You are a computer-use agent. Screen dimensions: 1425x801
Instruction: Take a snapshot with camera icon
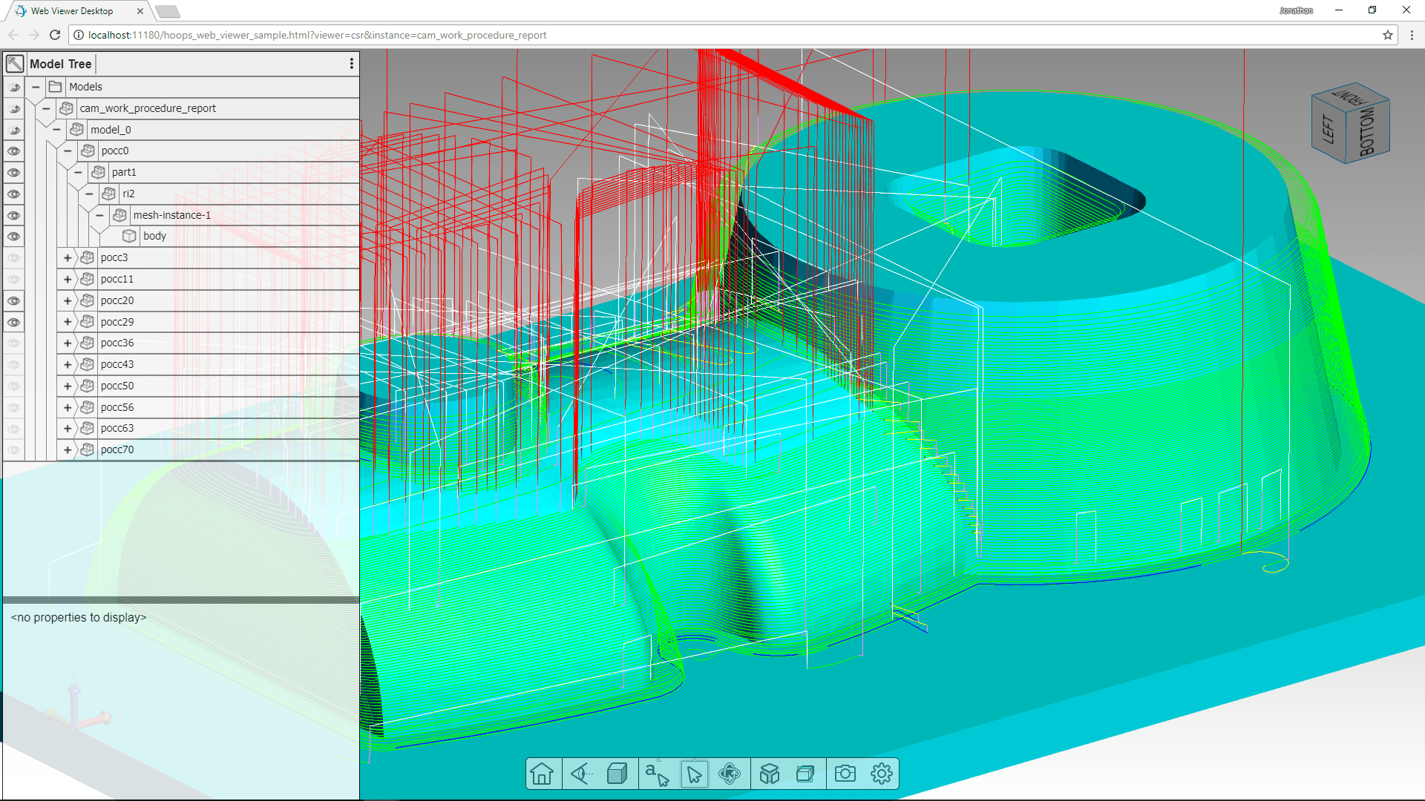845,774
